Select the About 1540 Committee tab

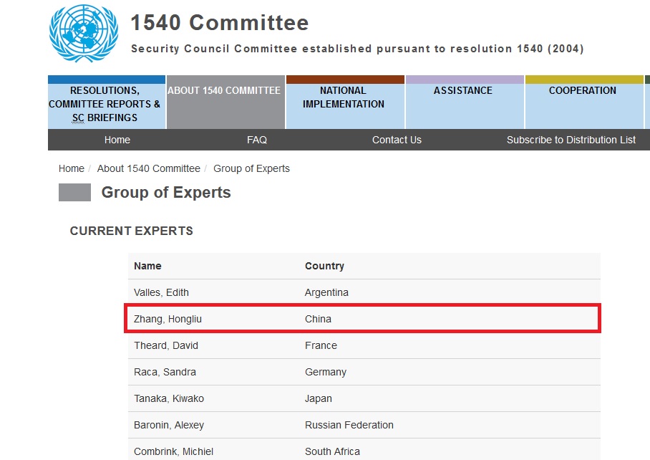pos(226,102)
